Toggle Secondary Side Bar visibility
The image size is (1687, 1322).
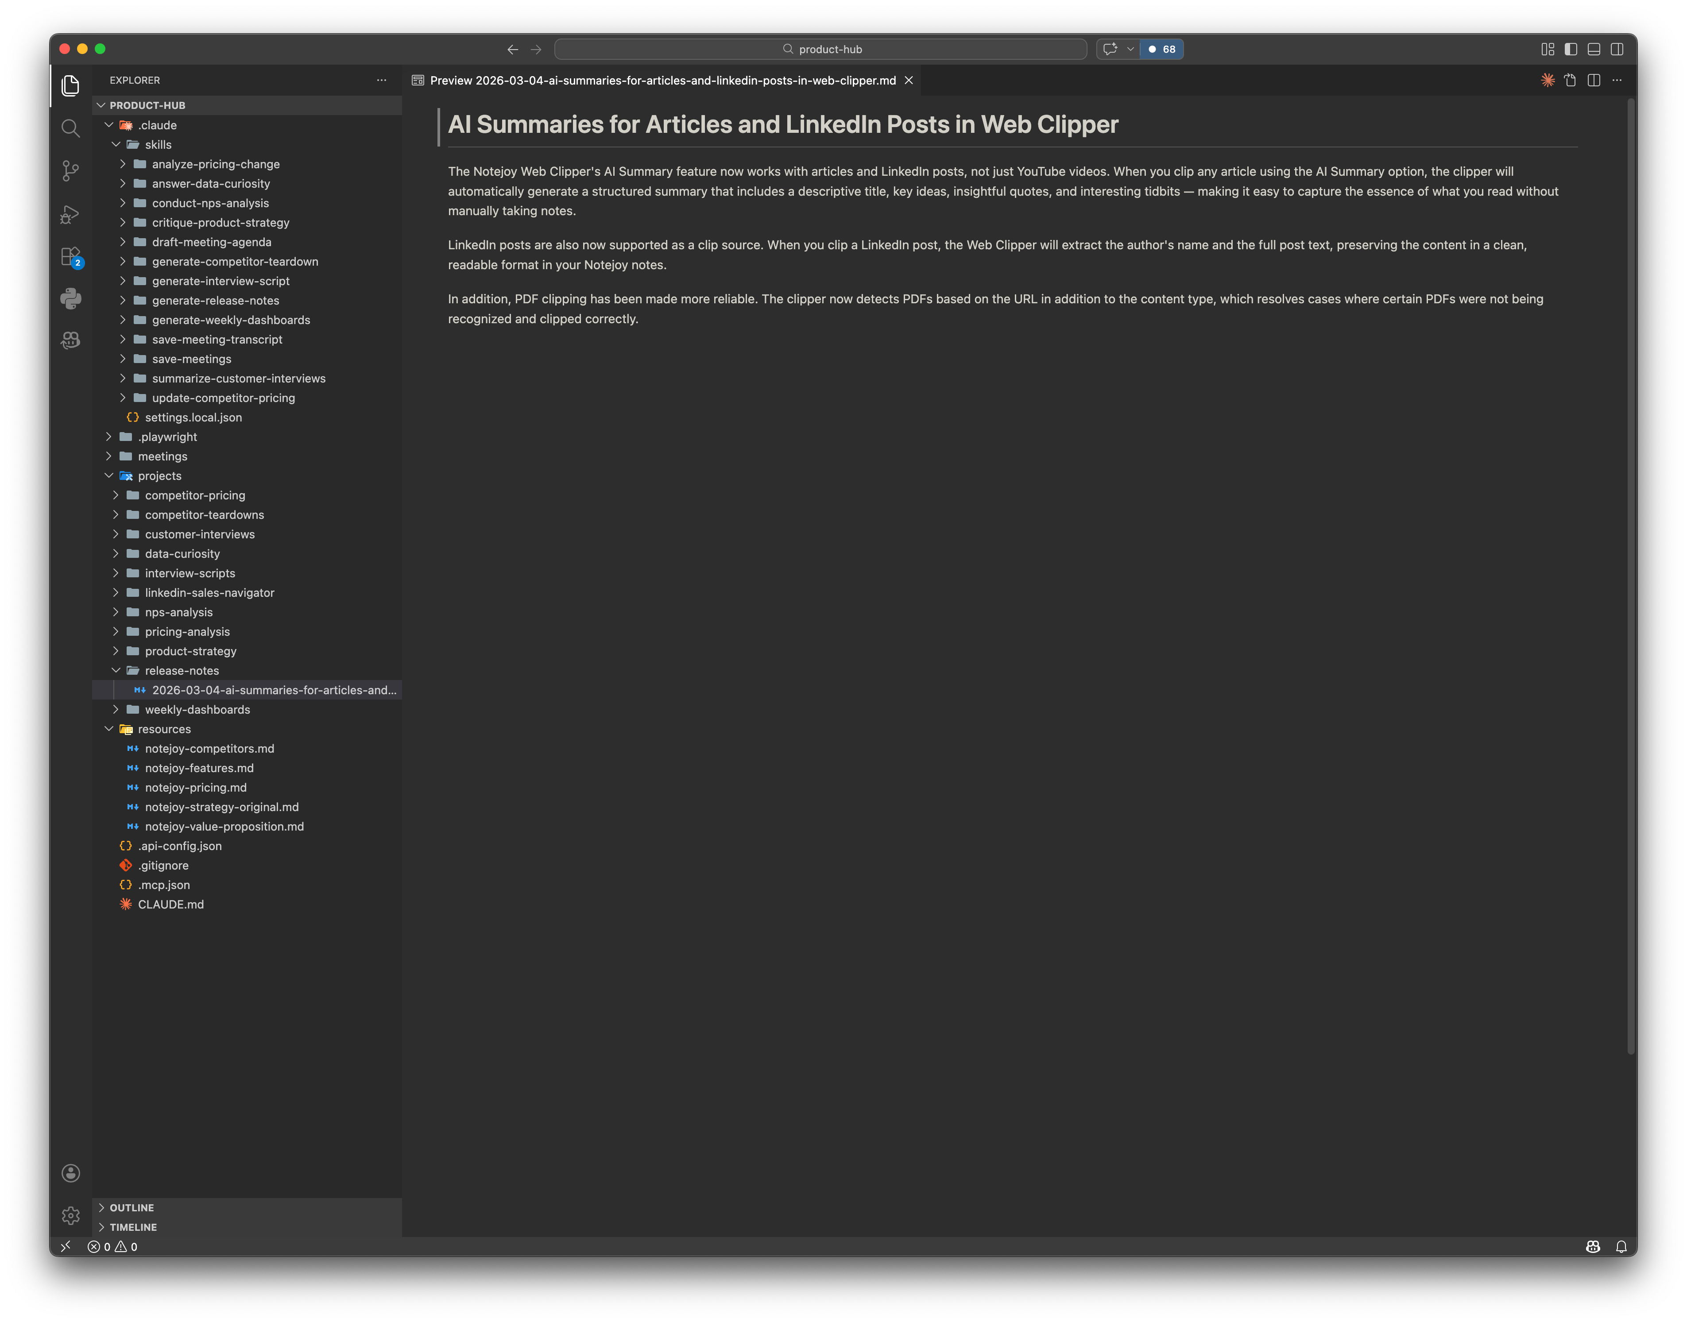pyautogui.click(x=1617, y=50)
